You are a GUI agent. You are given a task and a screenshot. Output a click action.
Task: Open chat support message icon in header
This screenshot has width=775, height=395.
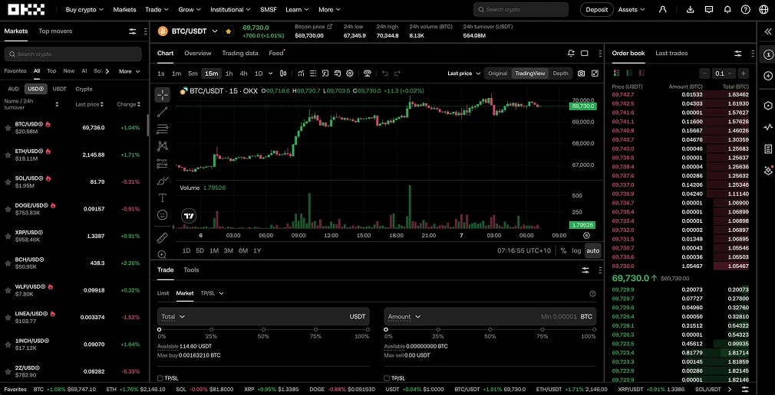(709, 9)
